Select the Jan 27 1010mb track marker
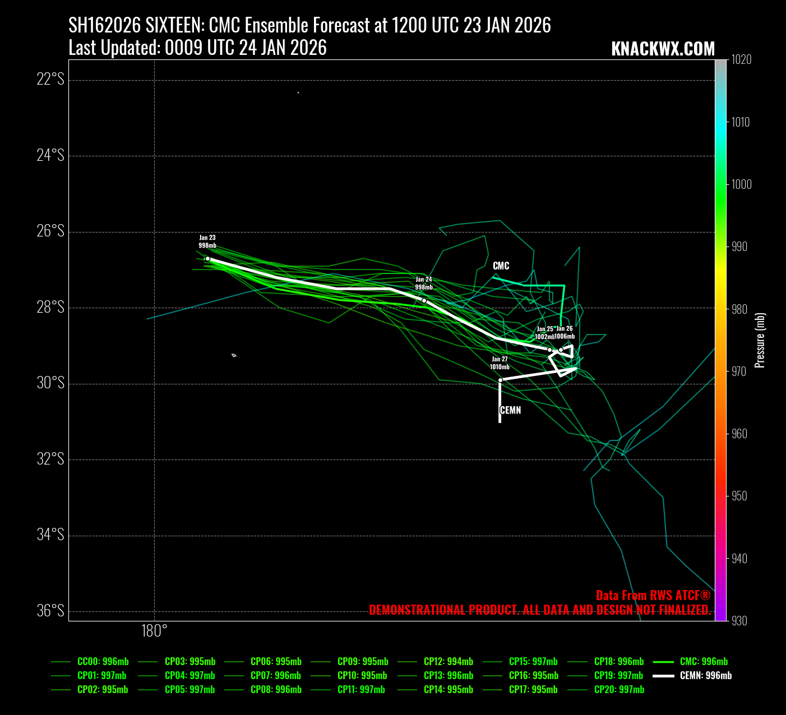Viewport: 786px width, 715px height. 500,380
